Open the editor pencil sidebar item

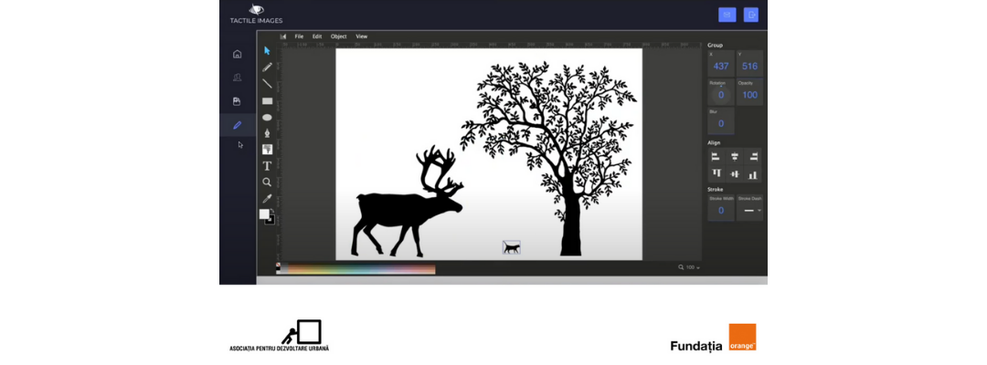238,125
